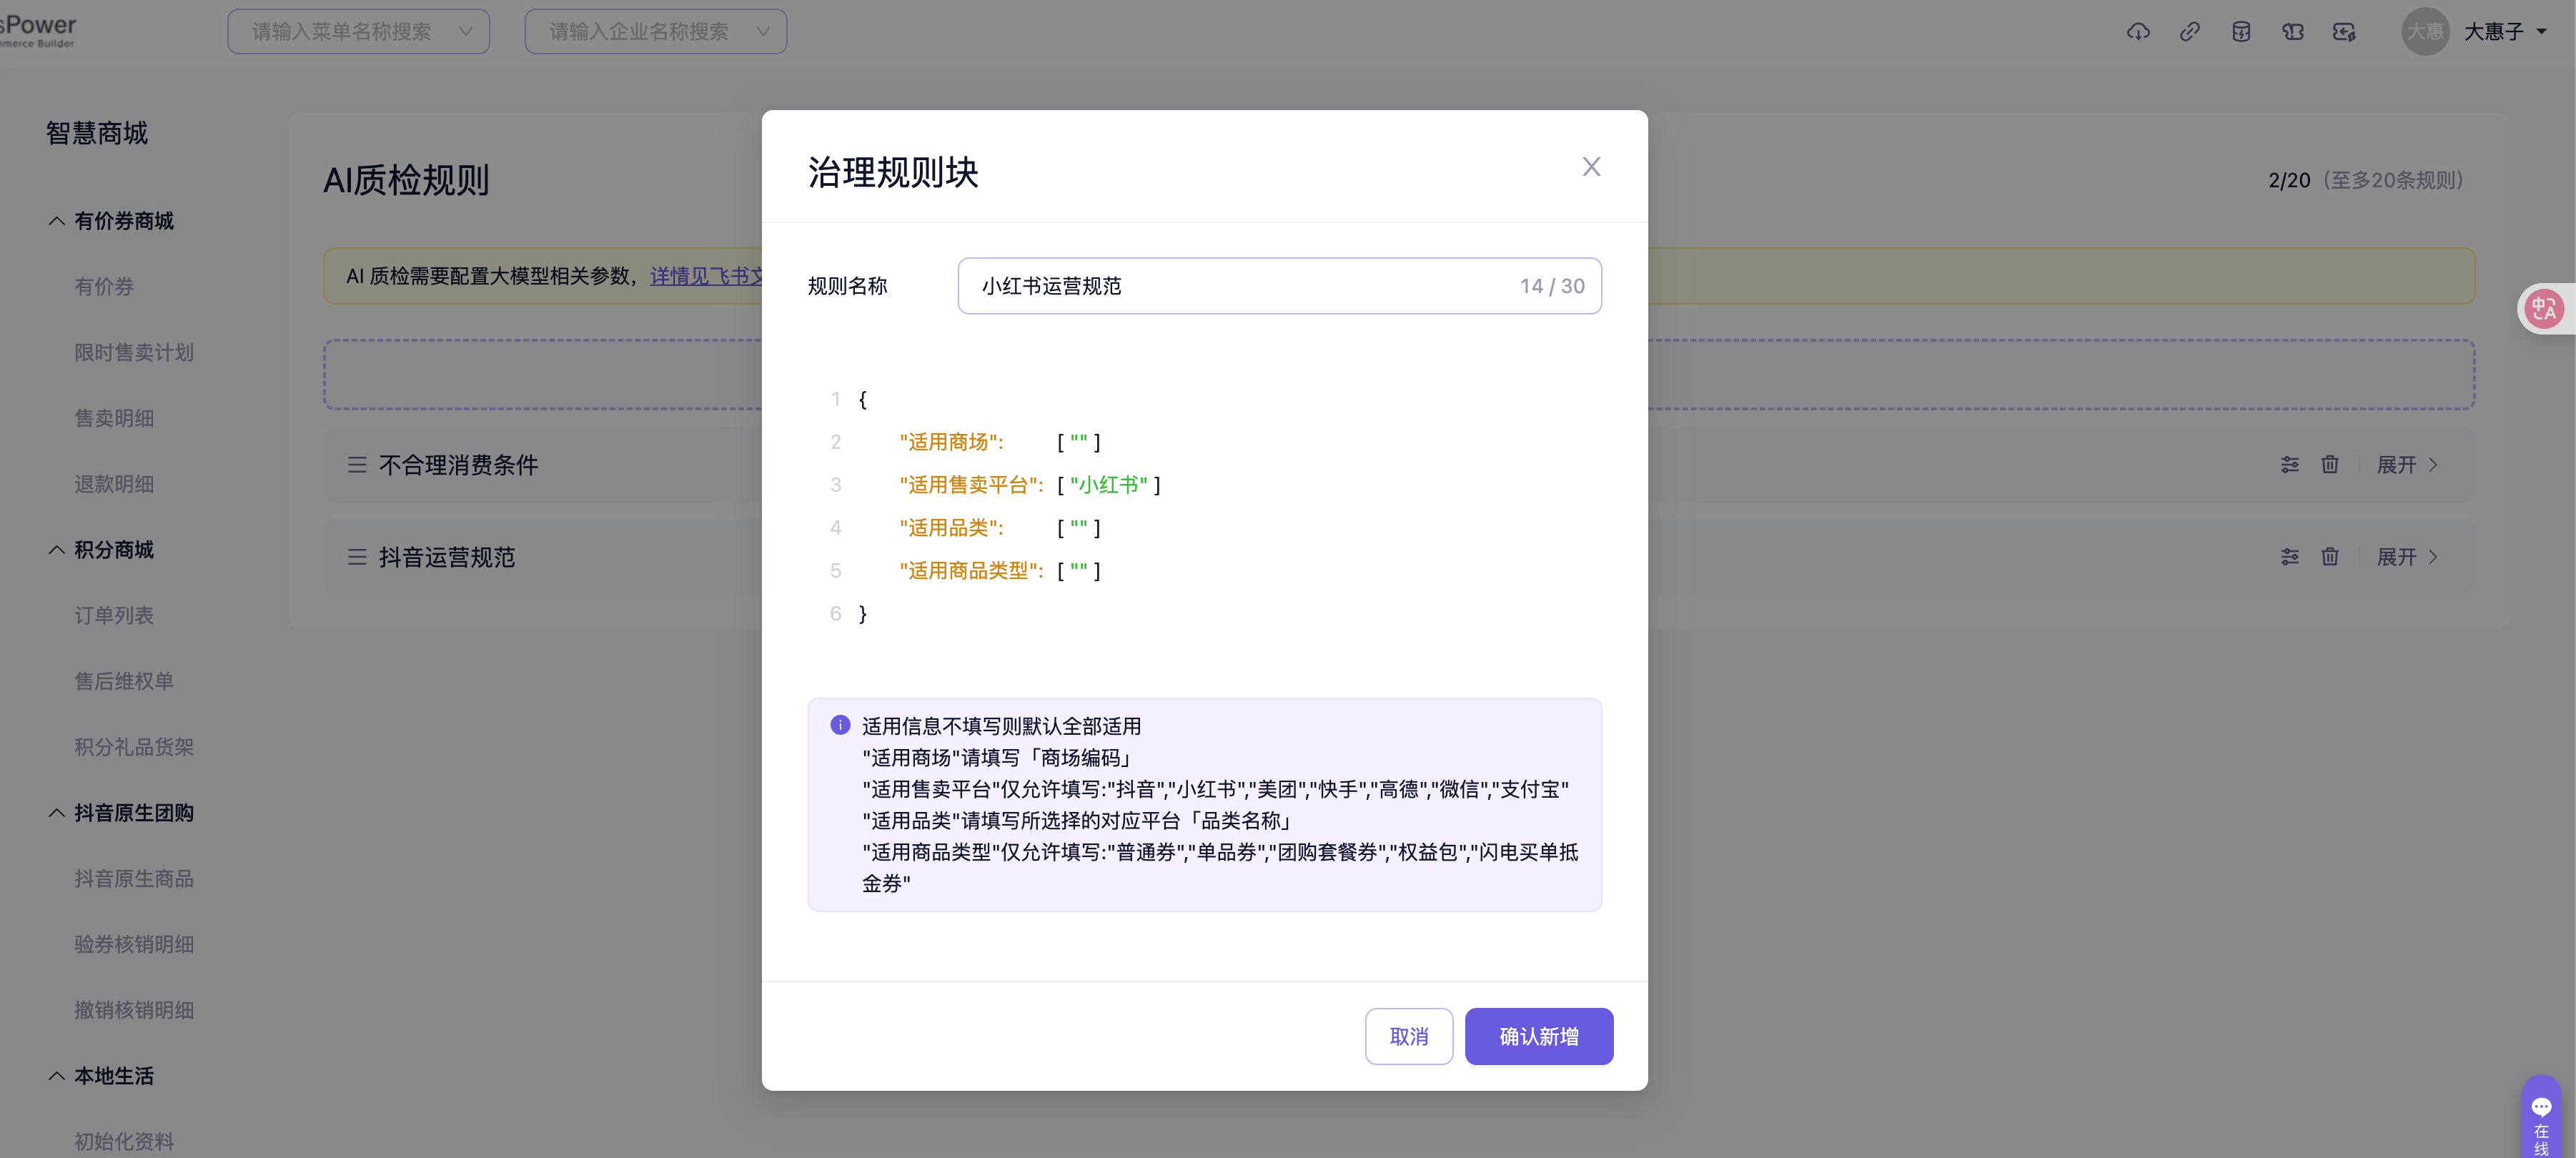Open settings sliders icon for 抖音运营规范 rule
The width and height of the screenshot is (2576, 1158).
coord(2290,556)
